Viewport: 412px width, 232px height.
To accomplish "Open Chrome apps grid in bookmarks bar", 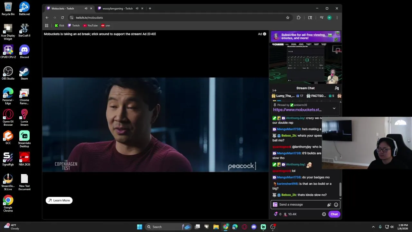I will (x=47, y=25).
